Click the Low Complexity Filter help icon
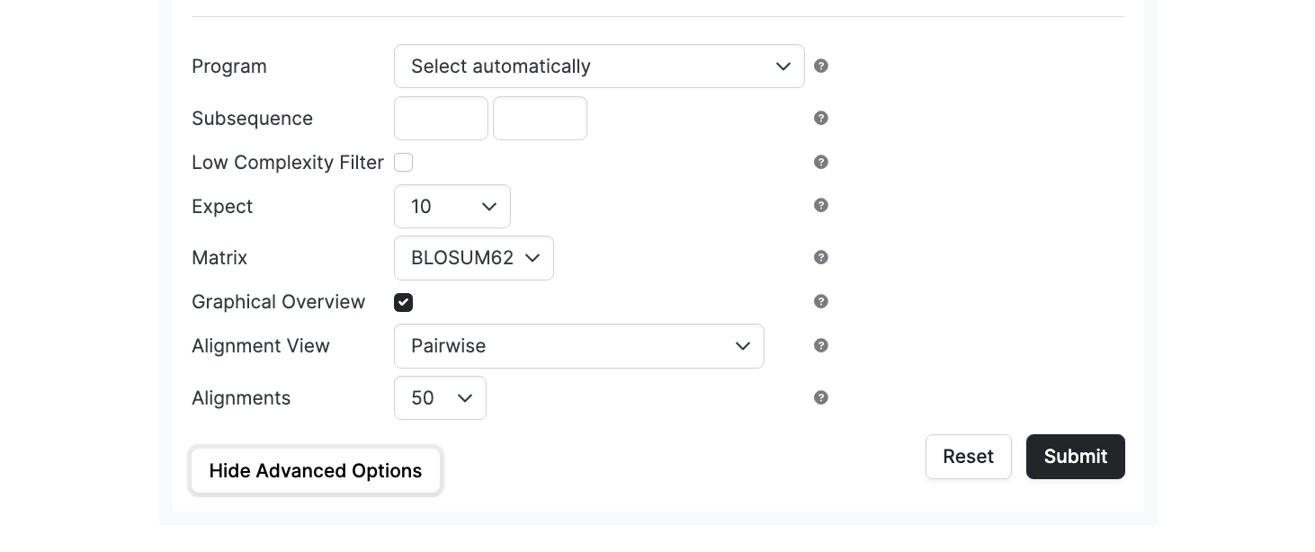 tap(820, 162)
